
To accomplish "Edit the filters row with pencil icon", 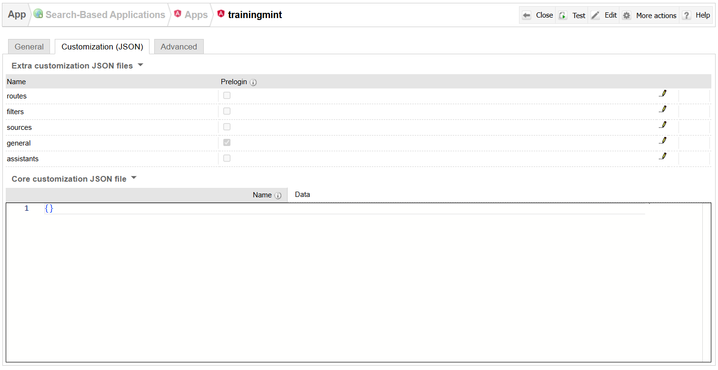I will pos(663,109).
